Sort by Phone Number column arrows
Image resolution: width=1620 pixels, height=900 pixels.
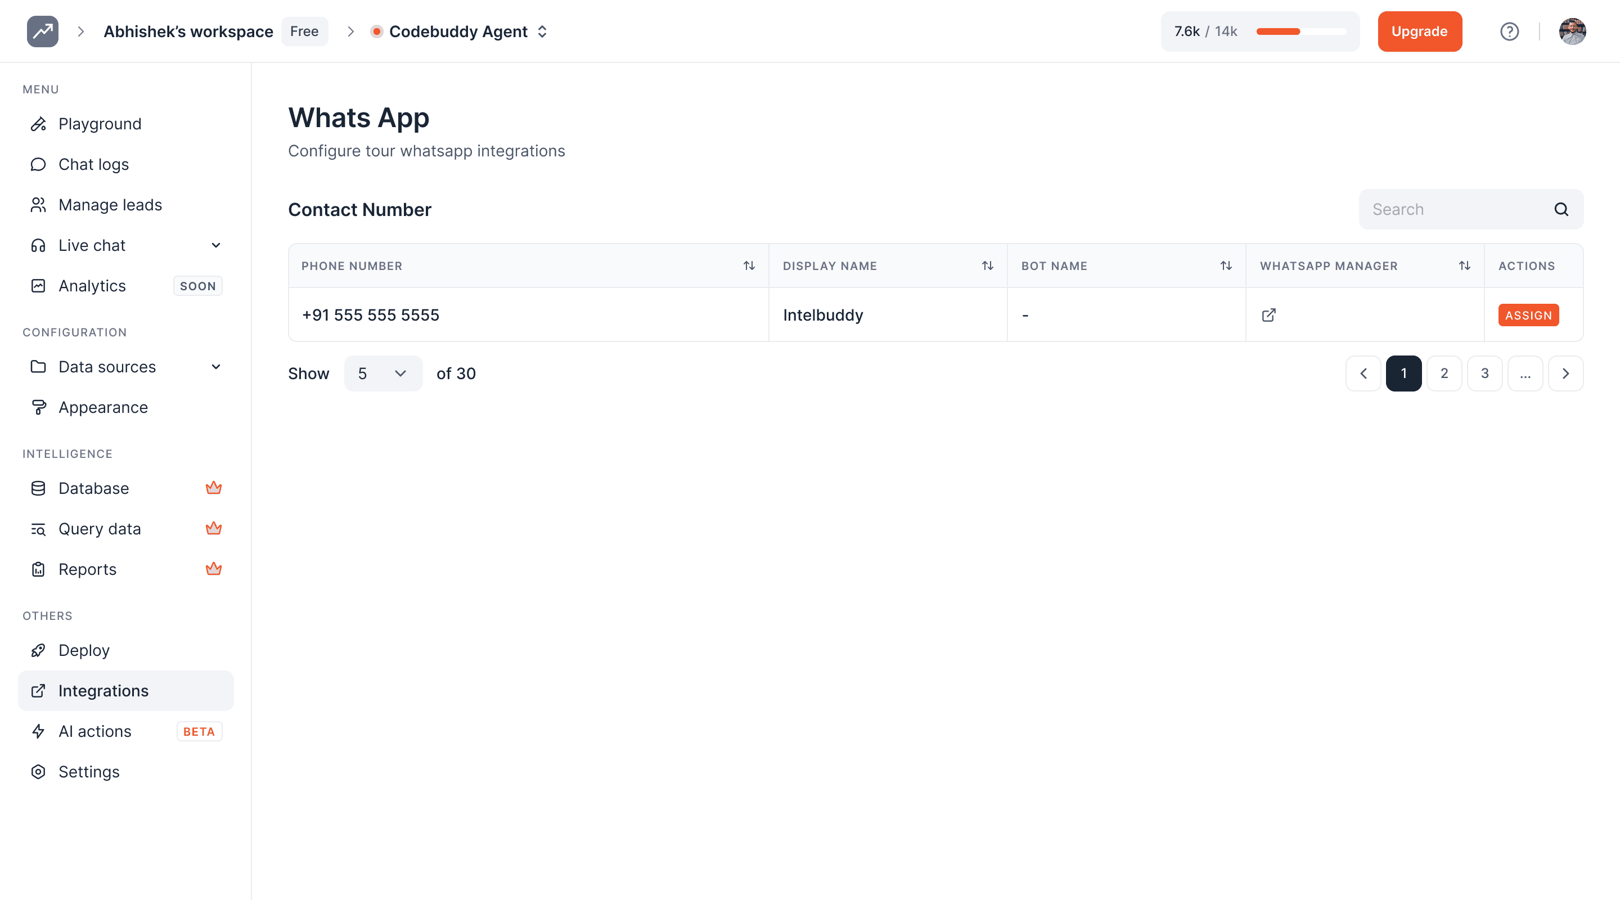tap(748, 266)
